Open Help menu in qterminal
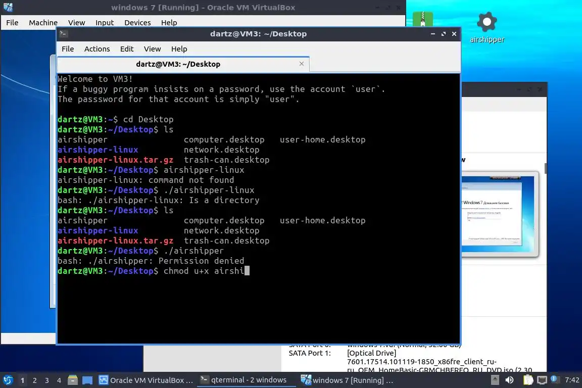The image size is (582, 388). 179,49
